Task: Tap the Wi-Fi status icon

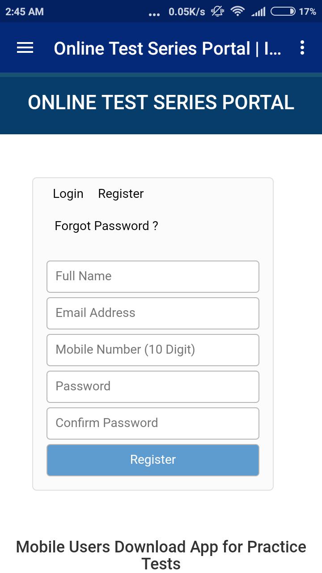Action: (x=237, y=12)
